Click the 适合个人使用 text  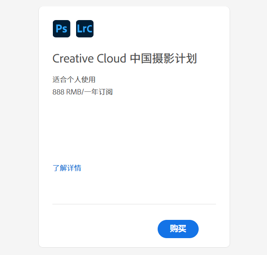click(74, 80)
